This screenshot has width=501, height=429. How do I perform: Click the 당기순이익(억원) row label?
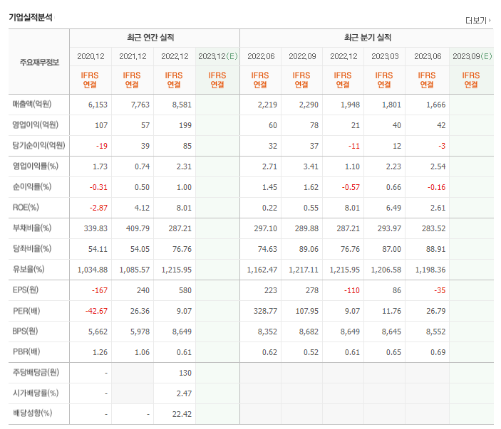point(38,145)
